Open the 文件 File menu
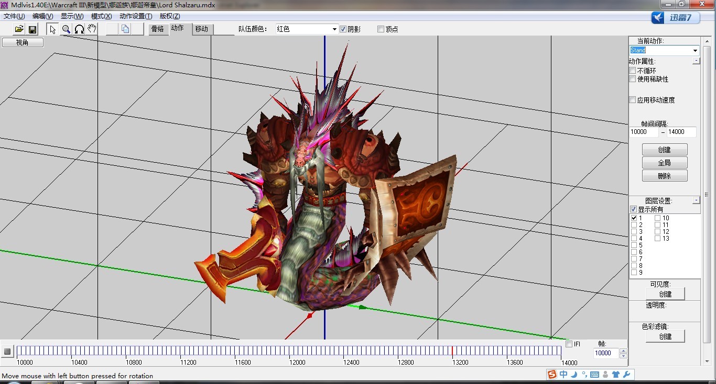 (14, 16)
